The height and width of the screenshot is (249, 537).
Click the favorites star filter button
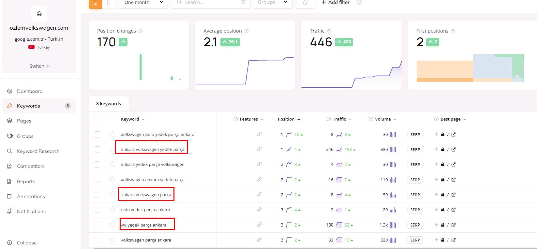click(305, 3)
